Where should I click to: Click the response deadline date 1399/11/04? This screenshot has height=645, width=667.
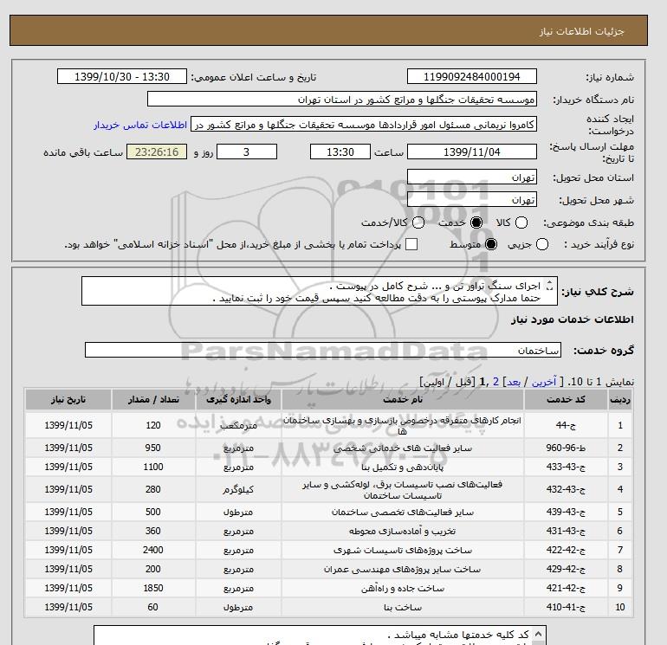[472, 152]
